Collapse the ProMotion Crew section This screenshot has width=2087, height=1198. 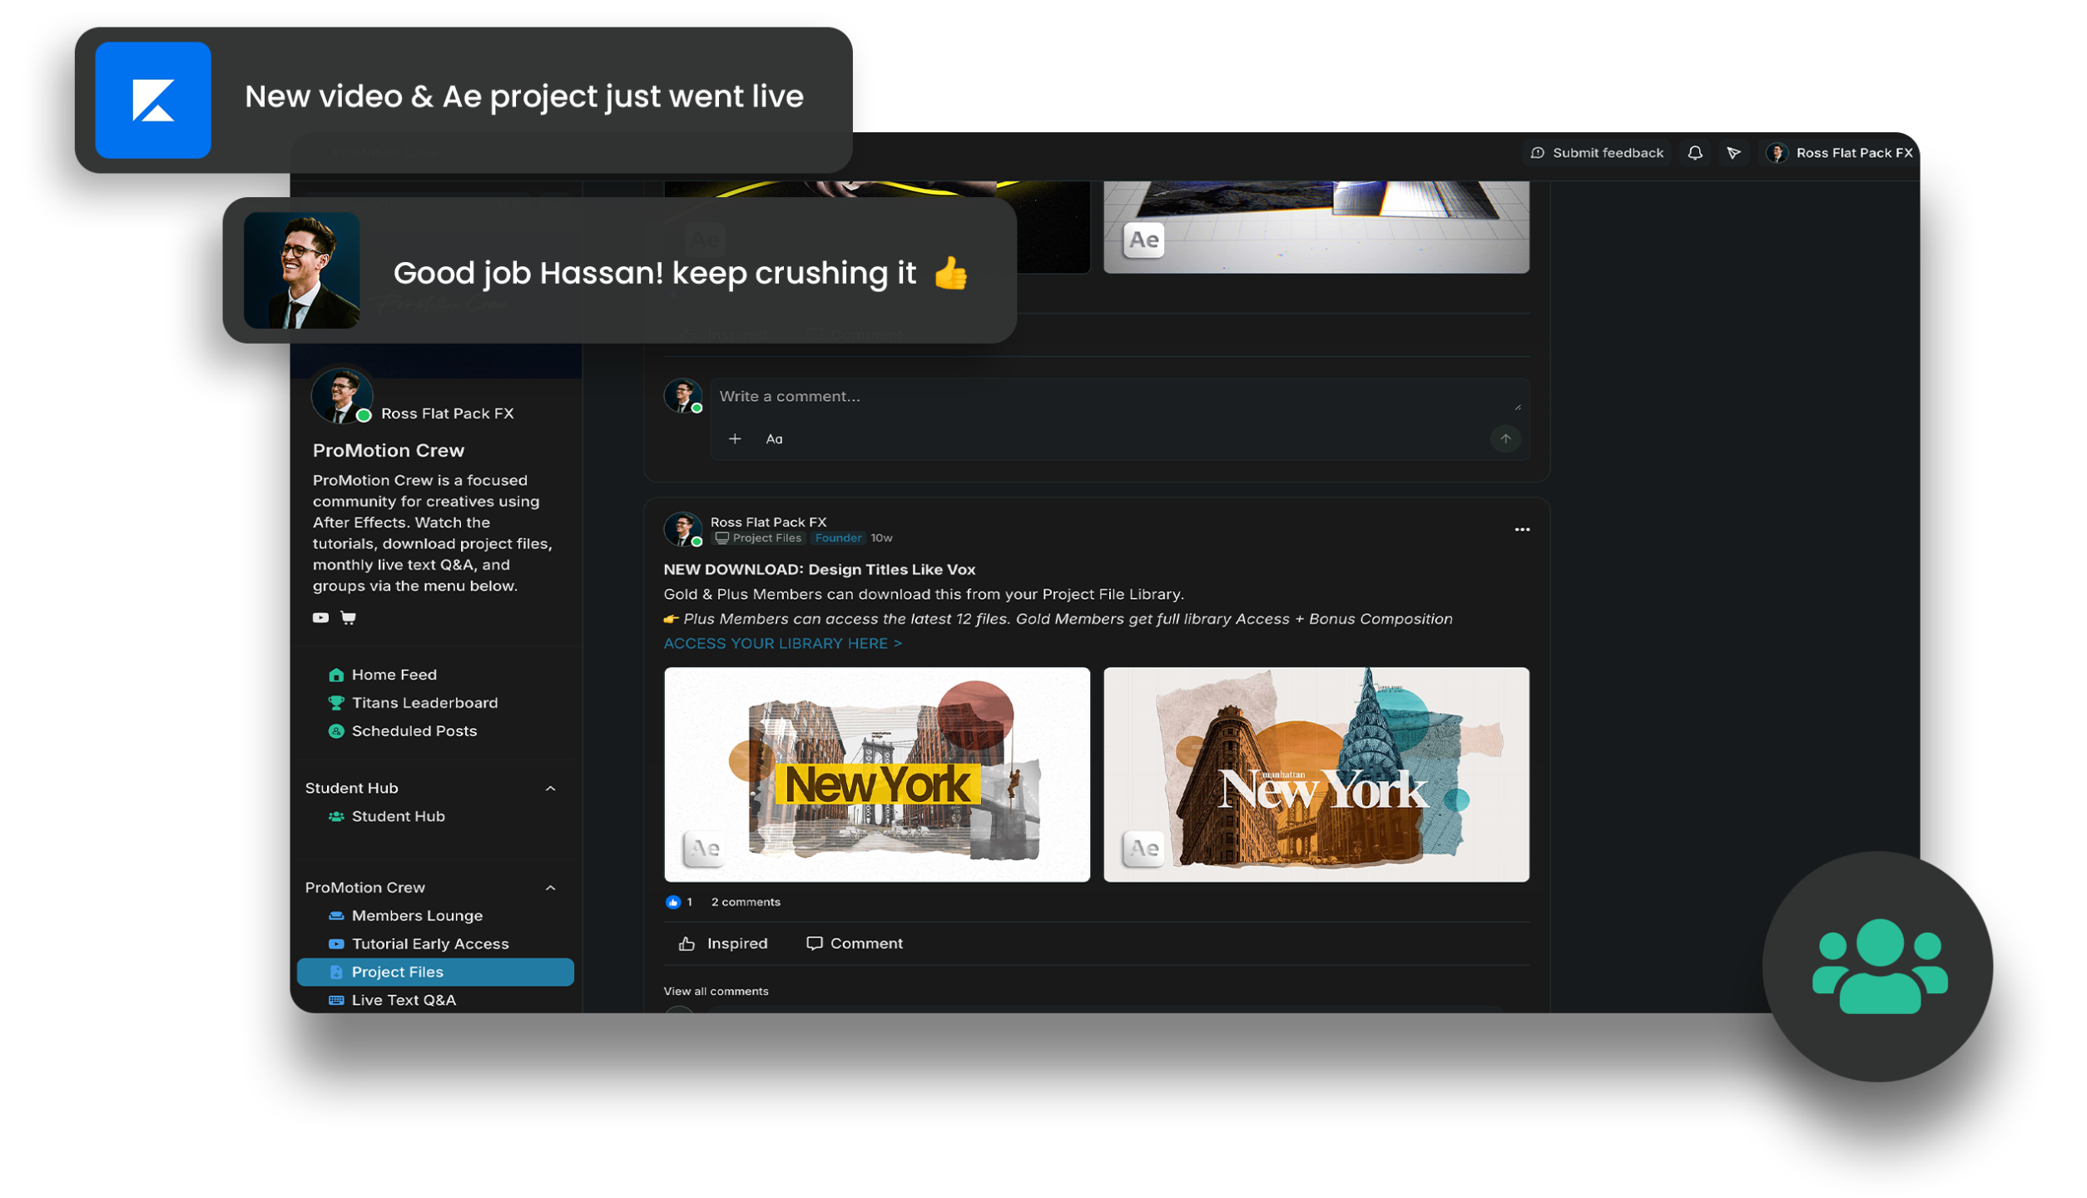pos(550,888)
